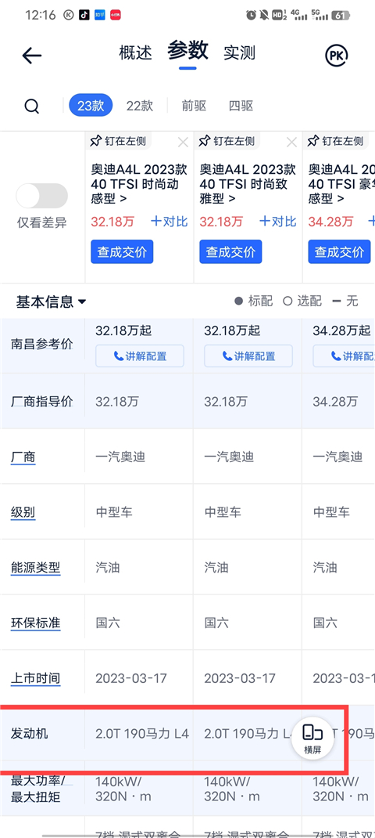Tap 查成交价 under 时尚致雅型
Screen dimensions: 375x838
tap(231, 251)
